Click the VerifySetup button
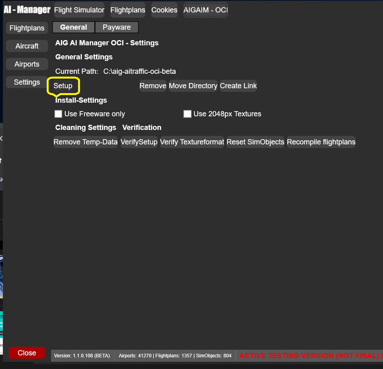Screen dimensions: 383x369 tap(139, 142)
